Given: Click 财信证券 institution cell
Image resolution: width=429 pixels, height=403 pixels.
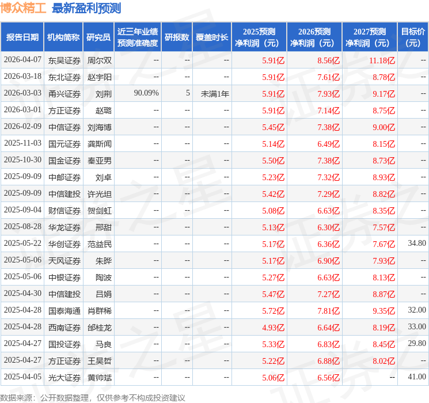Looking at the screenshot, I should (x=64, y=211).
